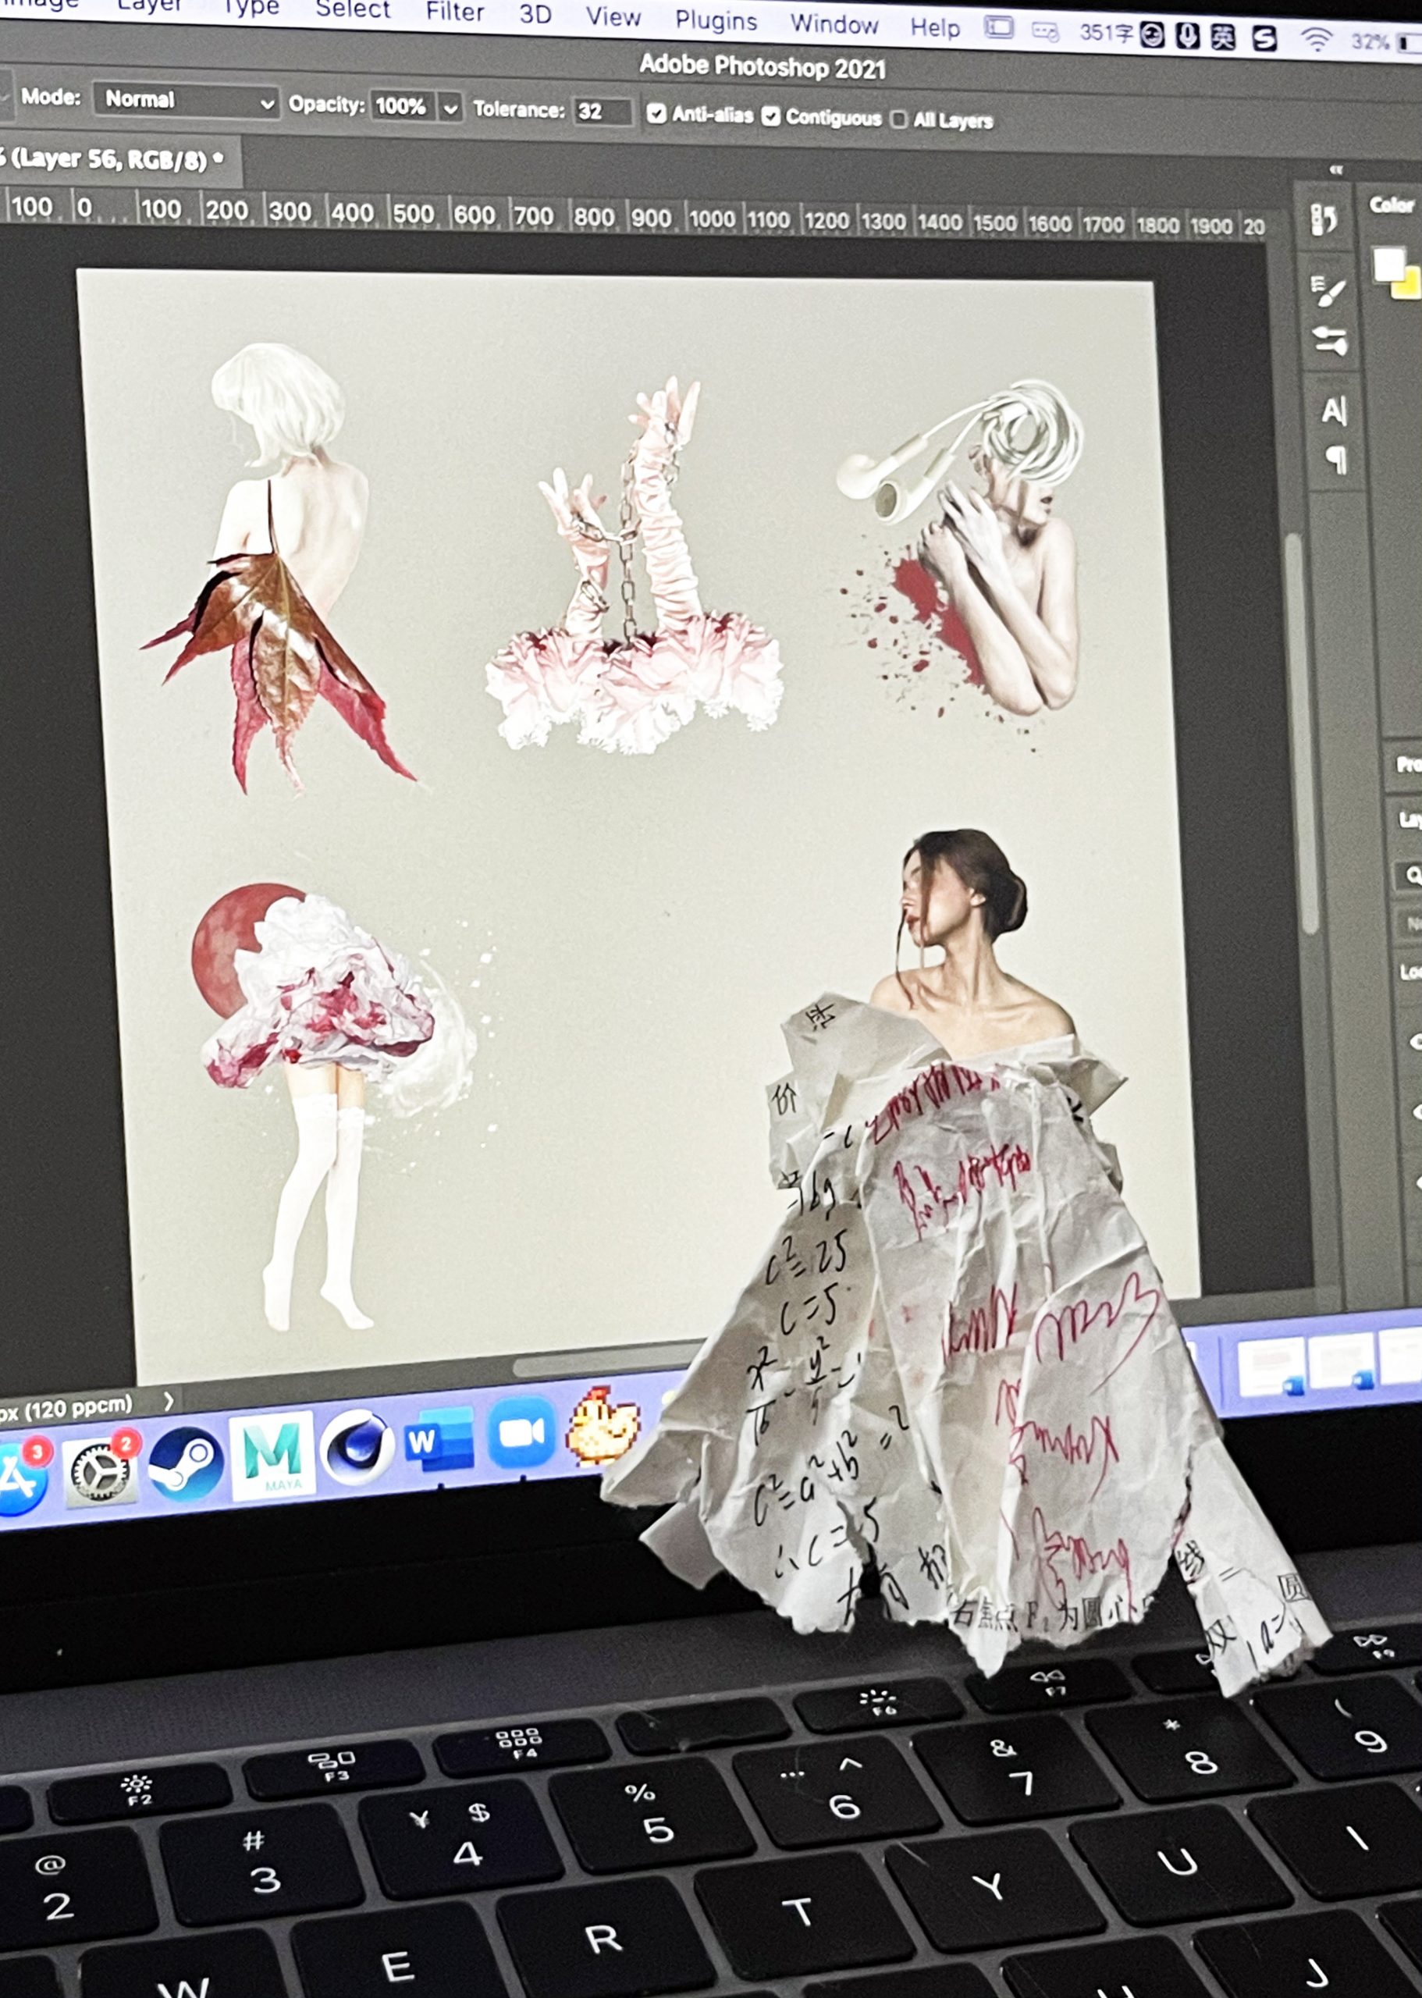Uncheck the Contiguous option
The width and height of the screenshot is (1422, 1998).
pyautogui.click(x=770, y=116)
